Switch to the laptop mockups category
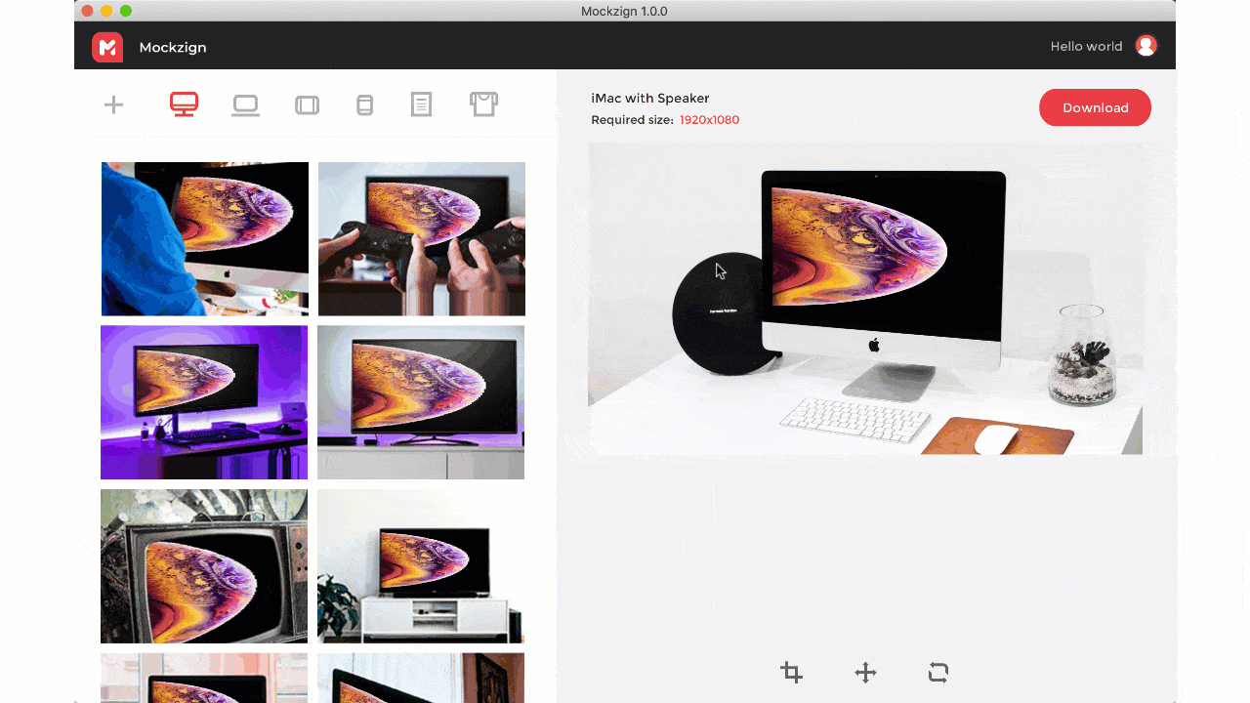 pos(245,104)
